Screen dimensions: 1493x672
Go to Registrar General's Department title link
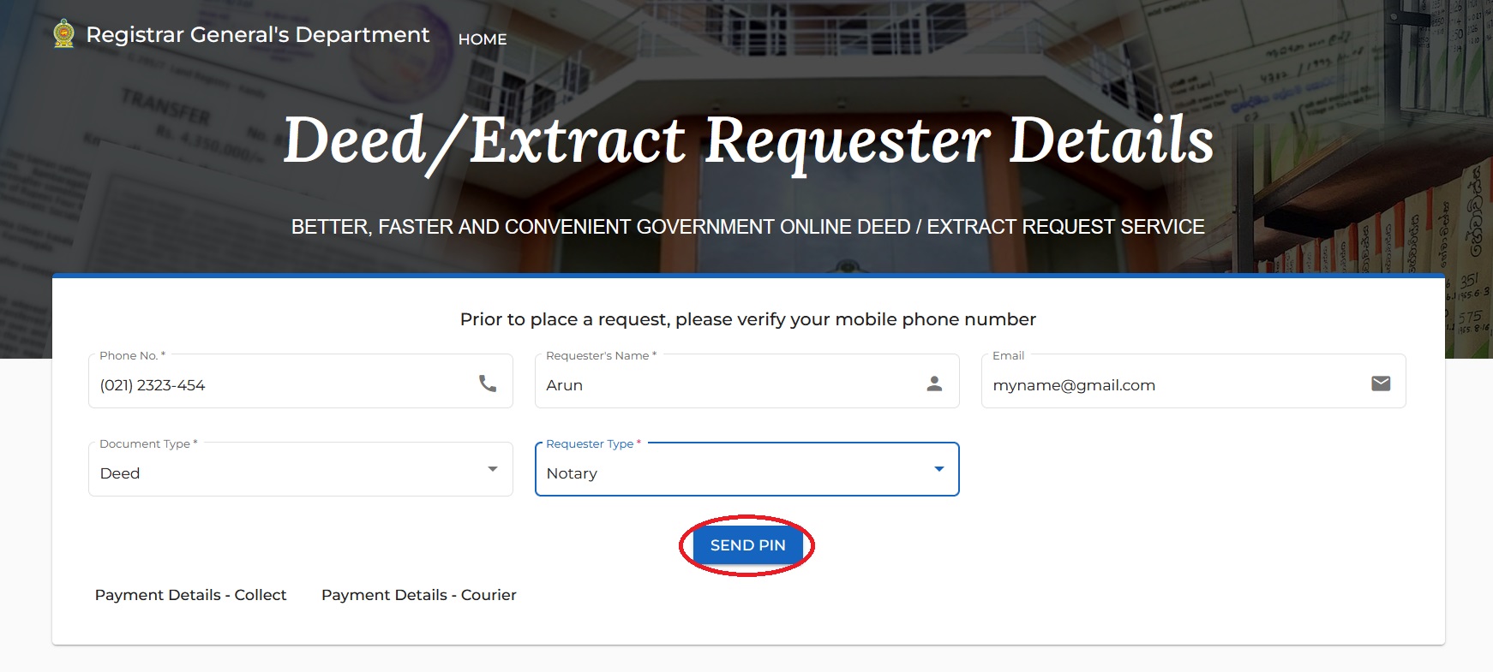click(x=258, y=35)
